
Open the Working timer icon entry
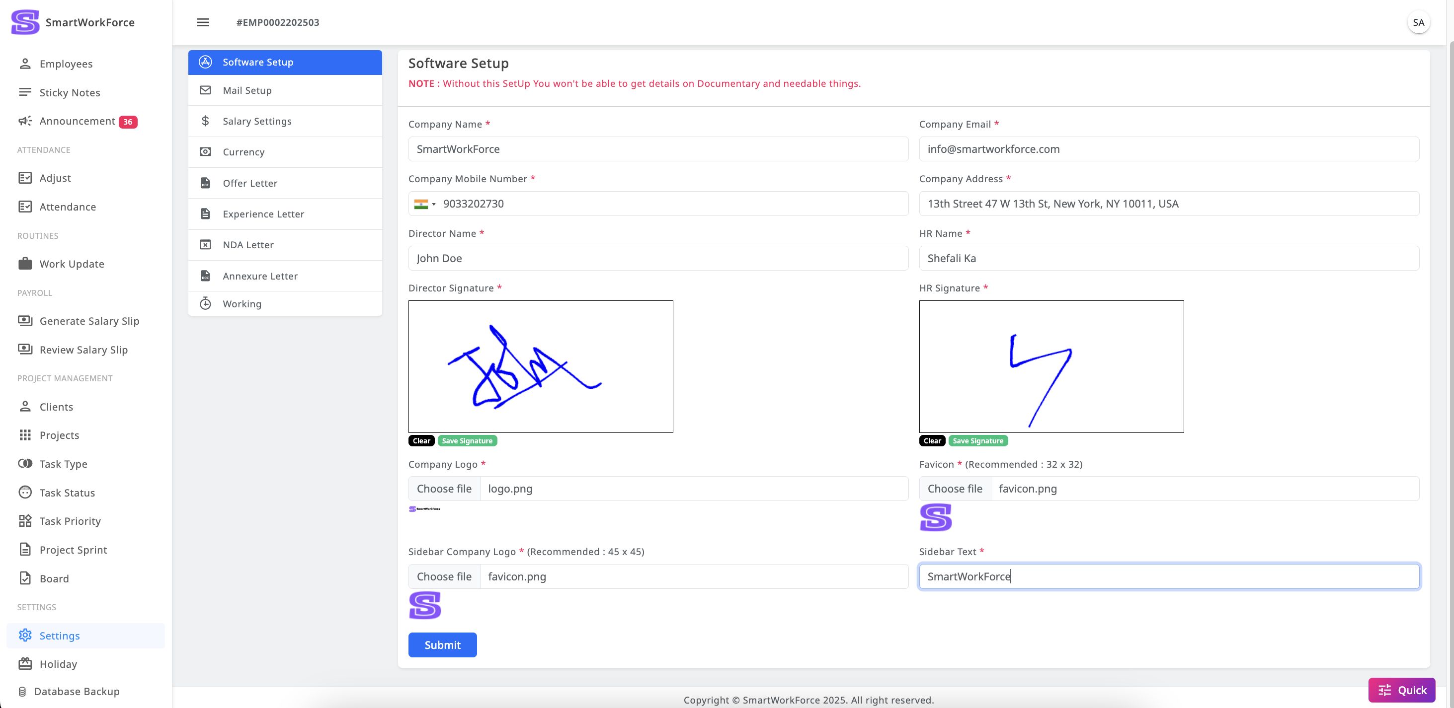(205, 303)
